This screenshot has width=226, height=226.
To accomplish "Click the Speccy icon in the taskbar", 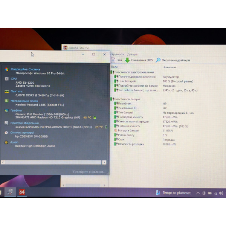I will point(10,192).
